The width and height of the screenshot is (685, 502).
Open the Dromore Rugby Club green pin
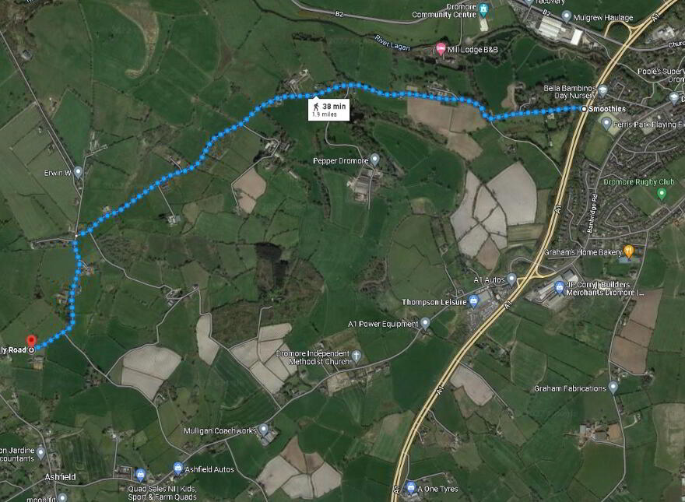[x=662, y=193]
